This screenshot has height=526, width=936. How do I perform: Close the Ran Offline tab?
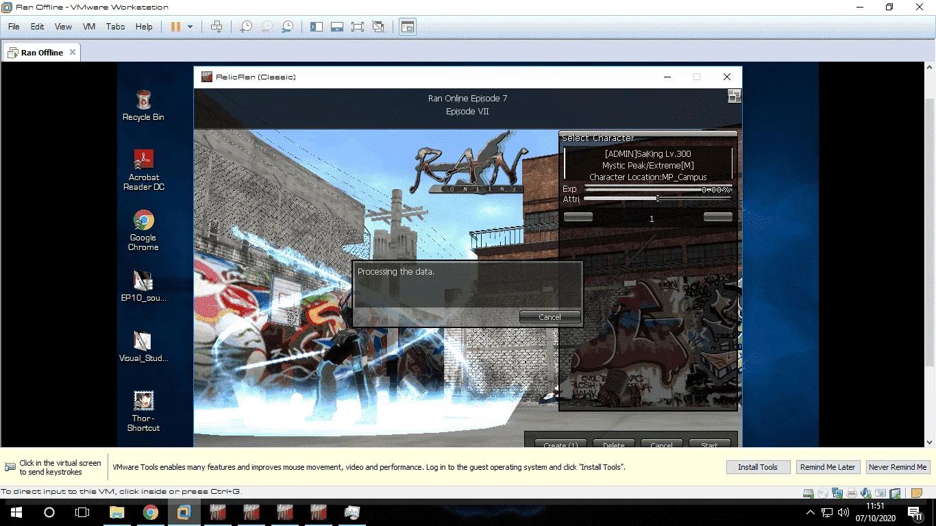(x=73, y=52)
